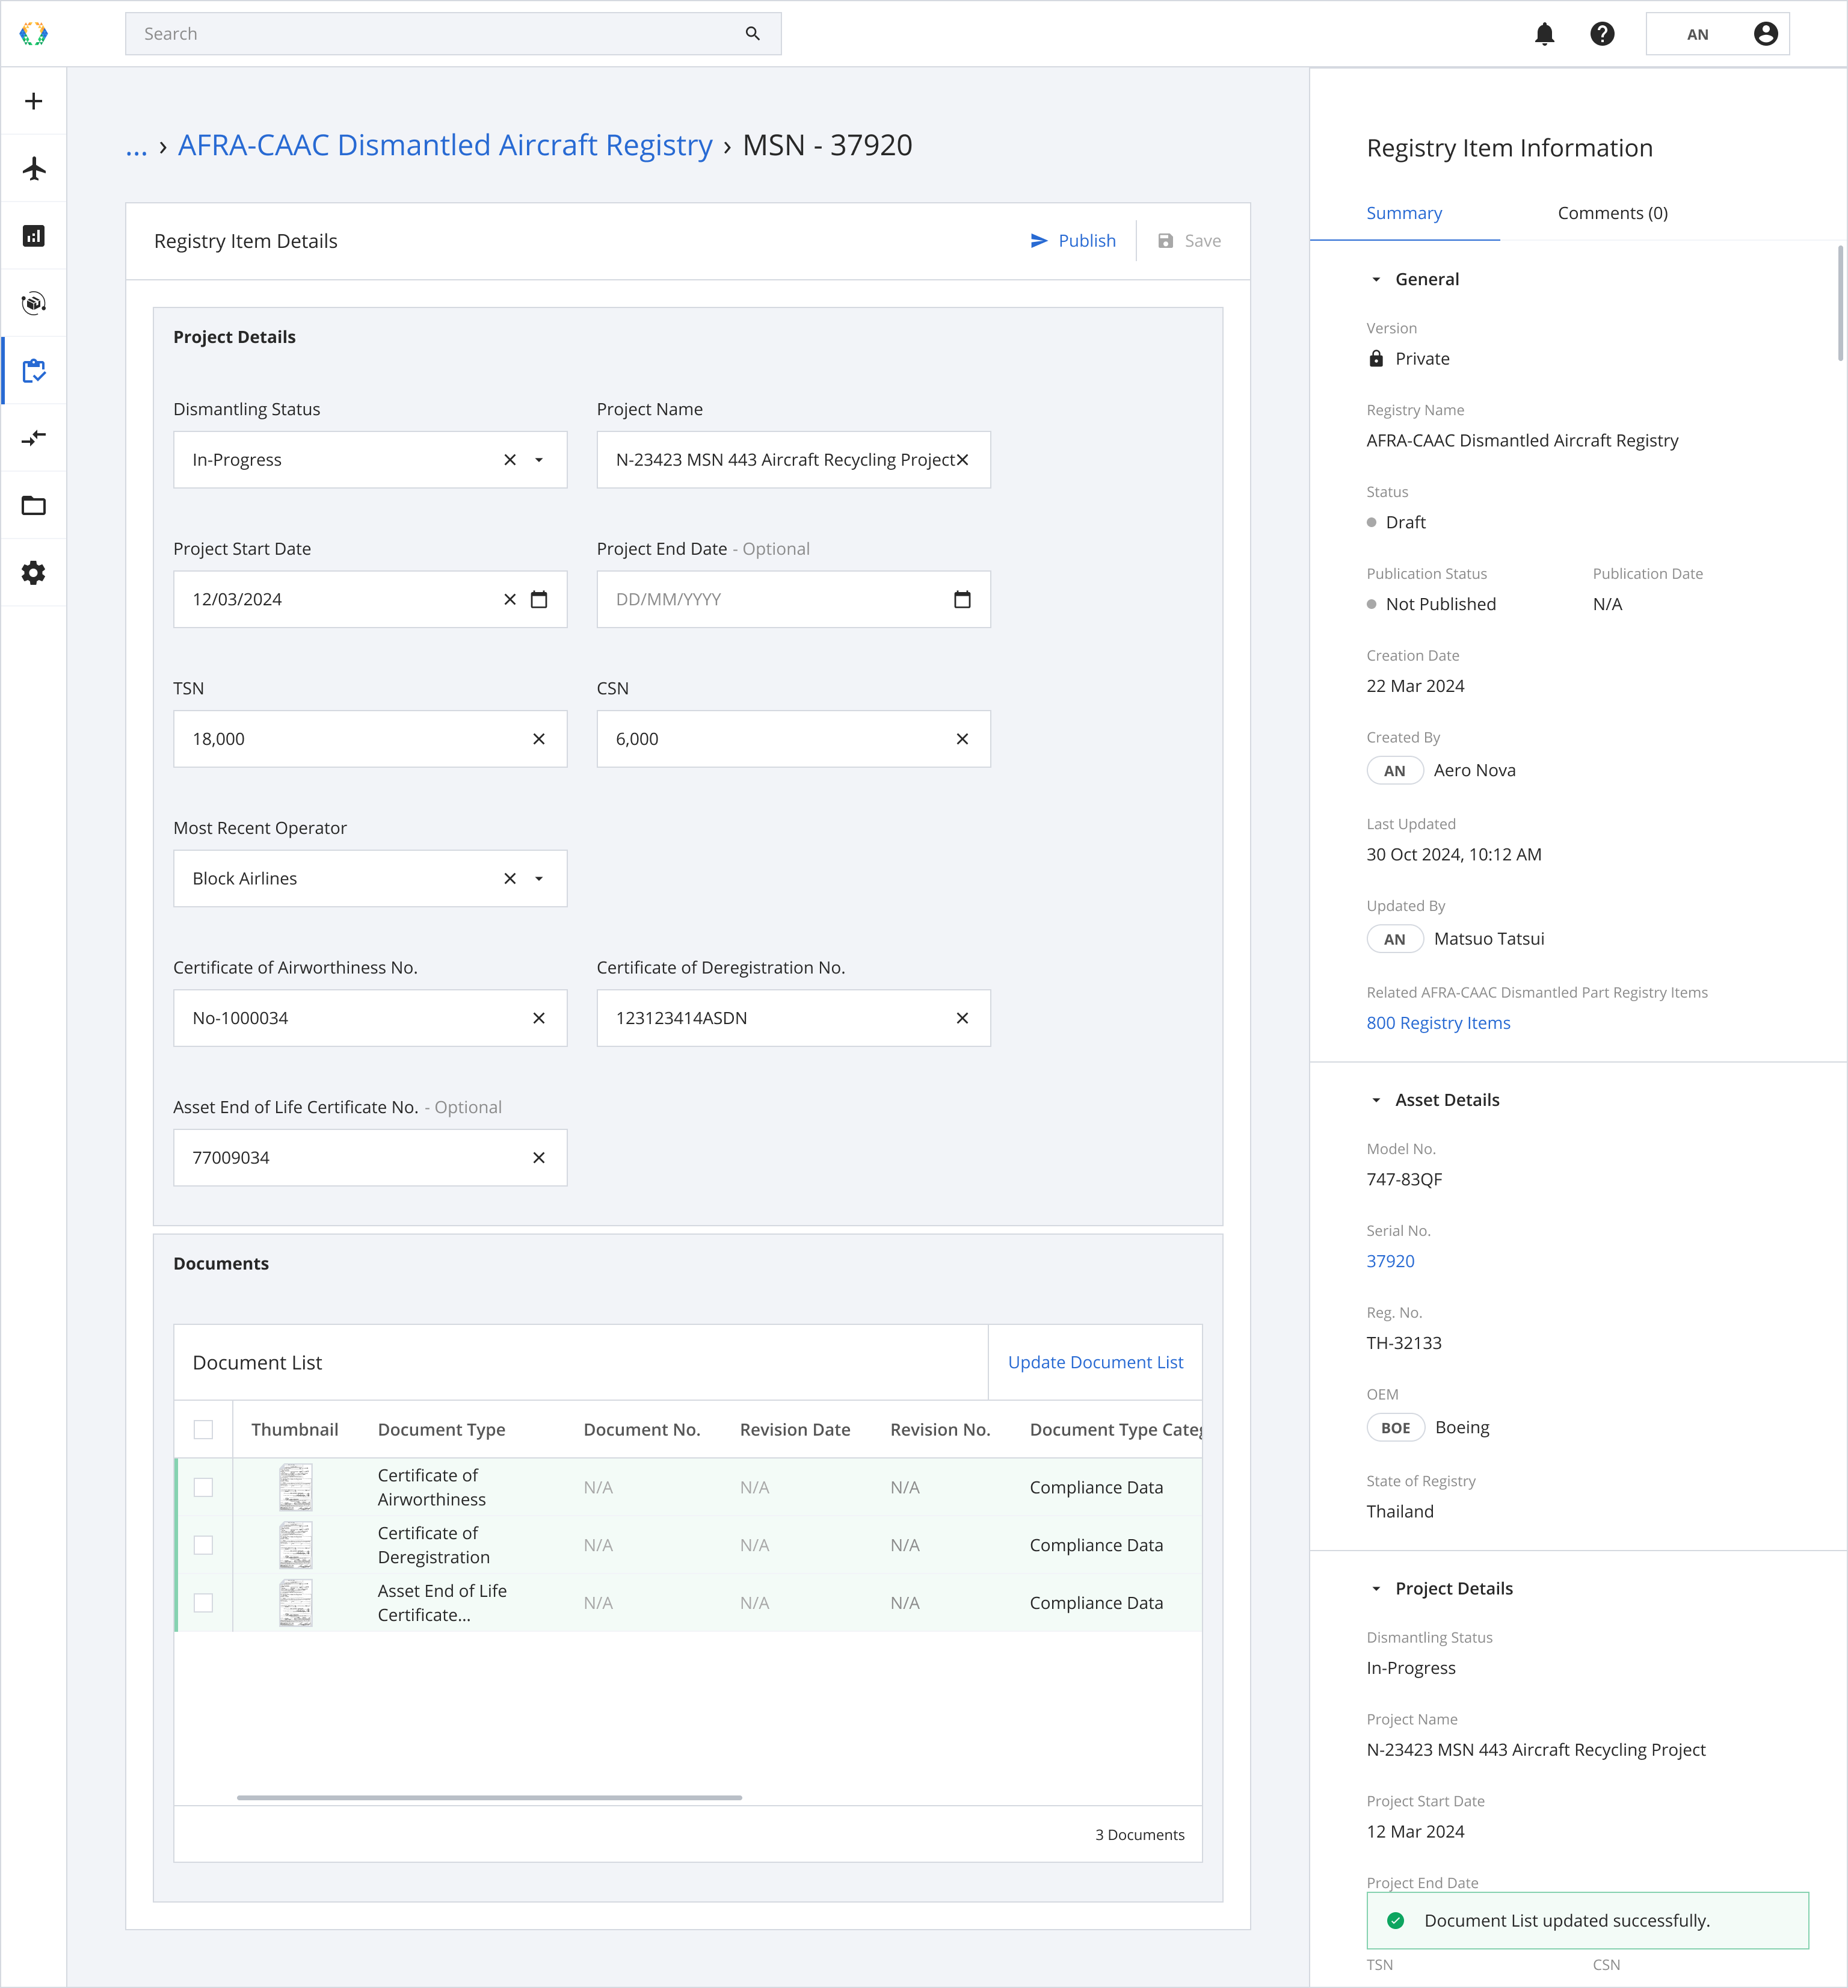Viewport: 1848px width, 1988px height.
Task: Open the 800 Registry Items link
Action: (1438, 1023)
